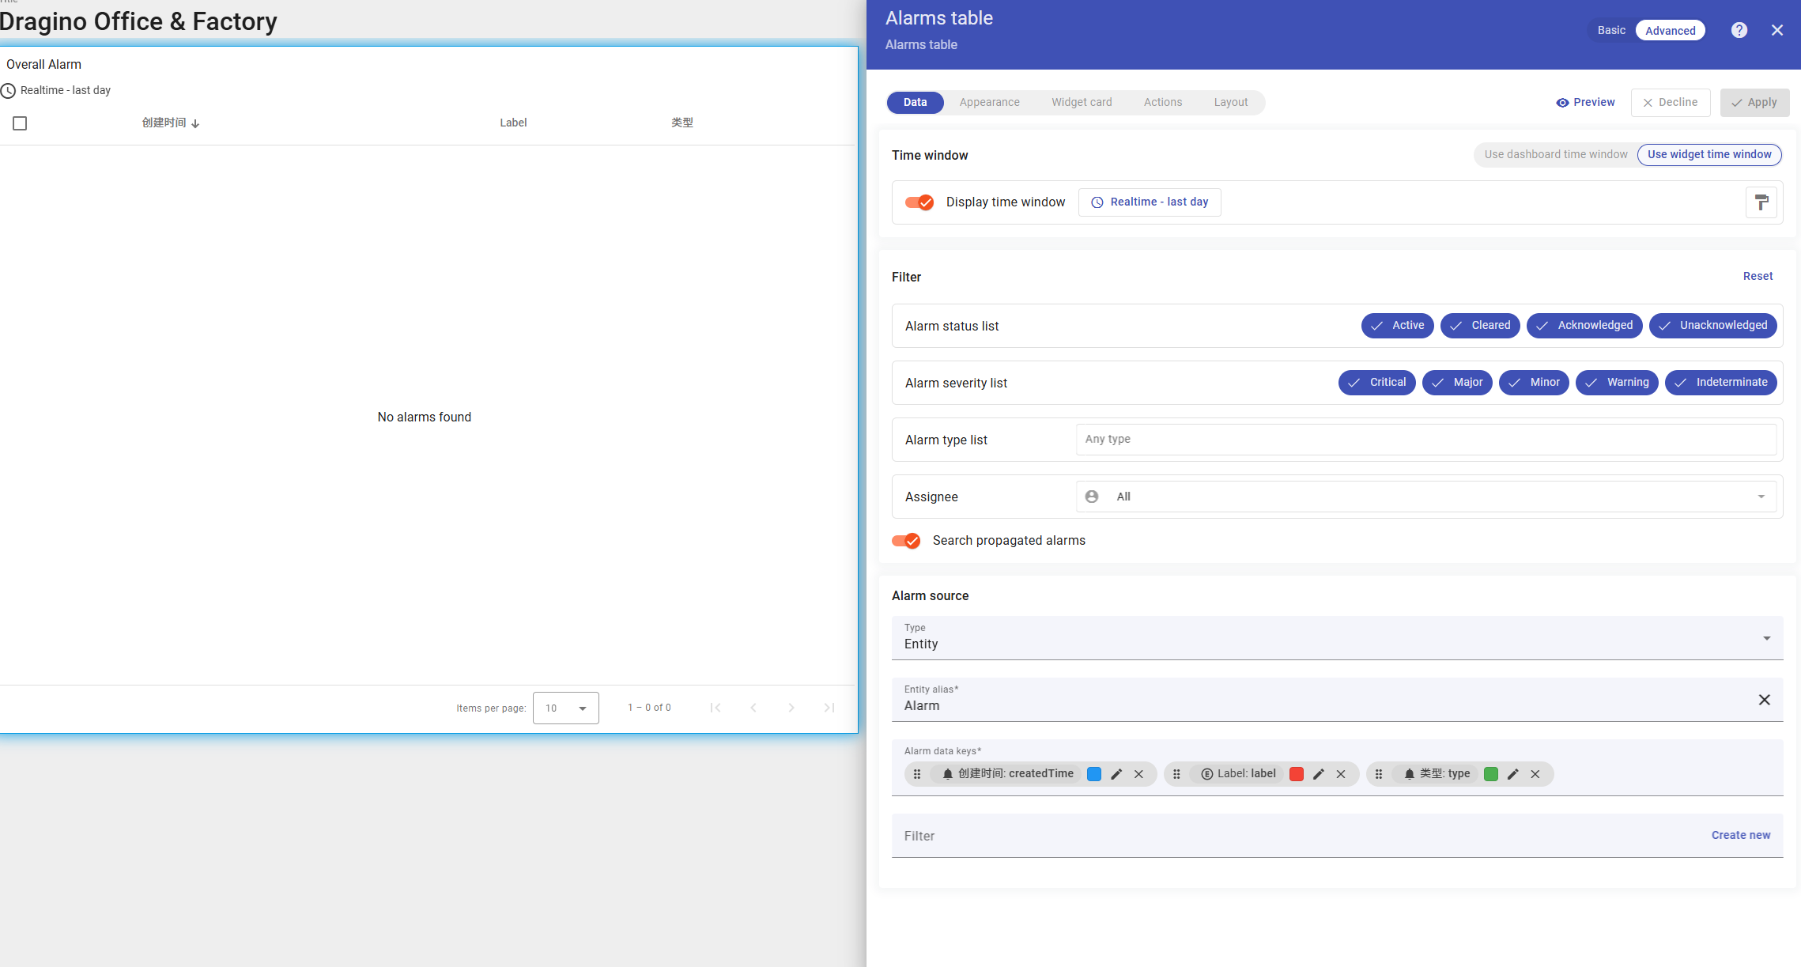Open the Items per page dropdown
This screenshot has width=1801, height=967.
565,708
